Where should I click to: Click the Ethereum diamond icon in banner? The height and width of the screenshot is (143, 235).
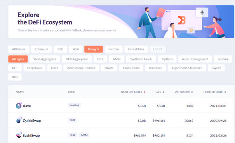click(x=202, y=12)
